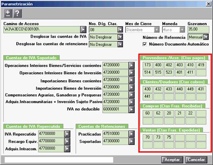Click Clientes/Deudores account cell 433

point(169,89)
